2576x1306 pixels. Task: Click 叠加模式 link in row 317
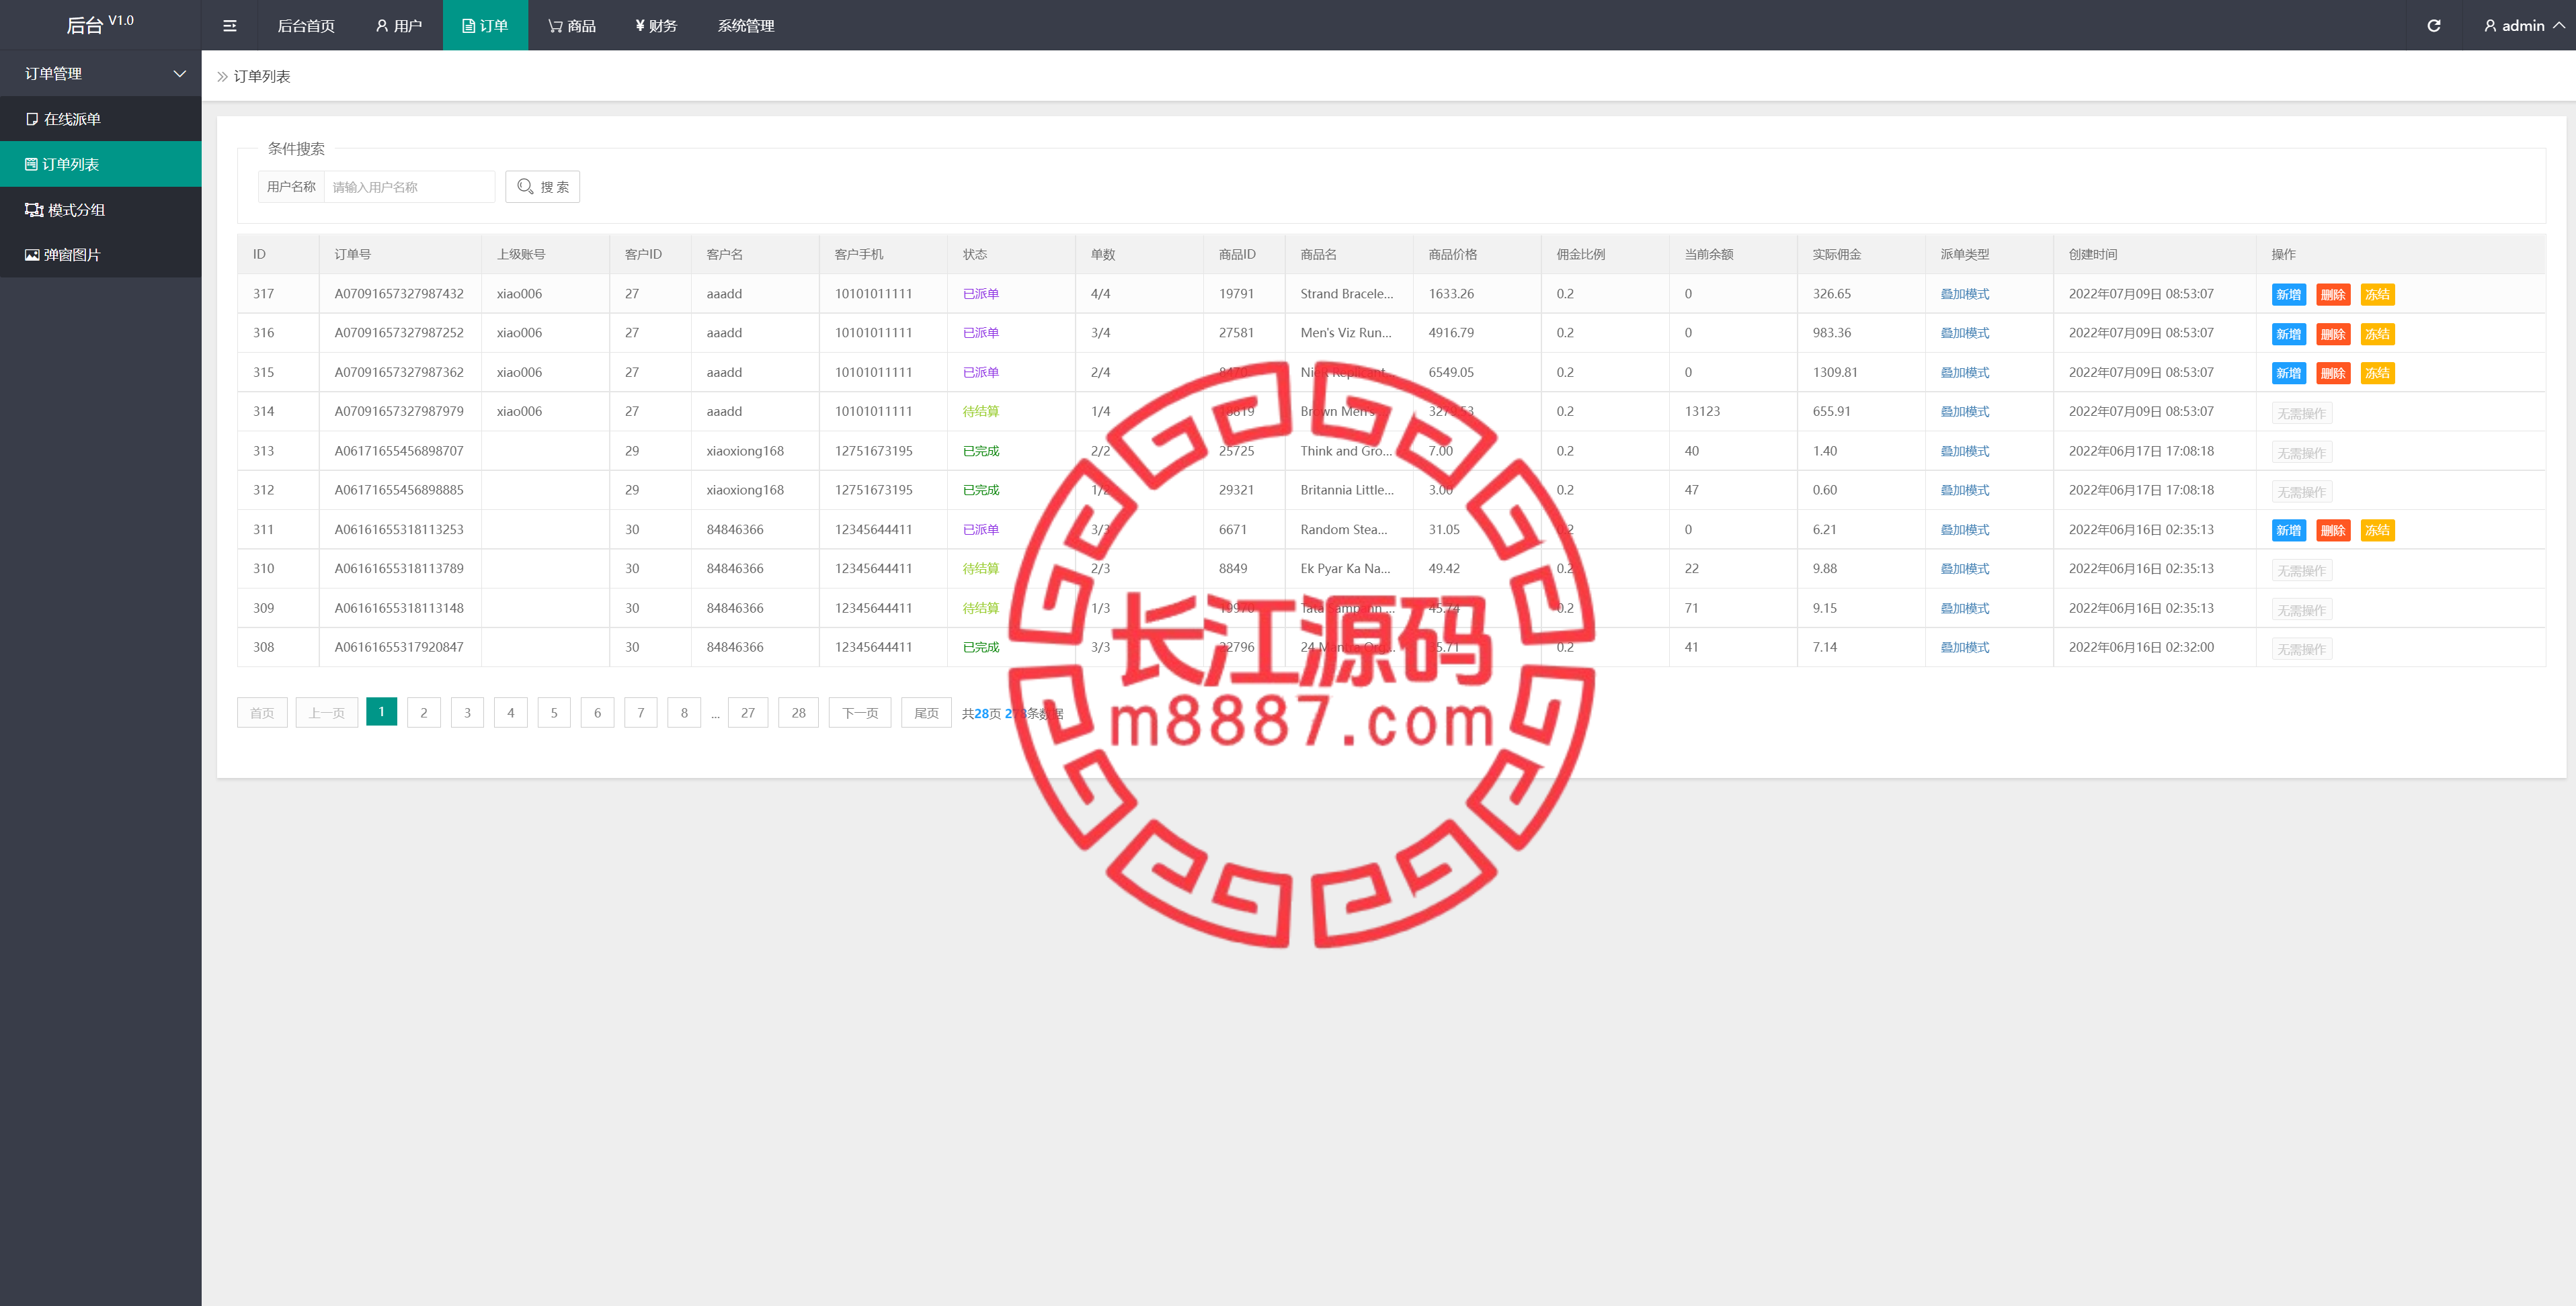(x=1964, y=294)
